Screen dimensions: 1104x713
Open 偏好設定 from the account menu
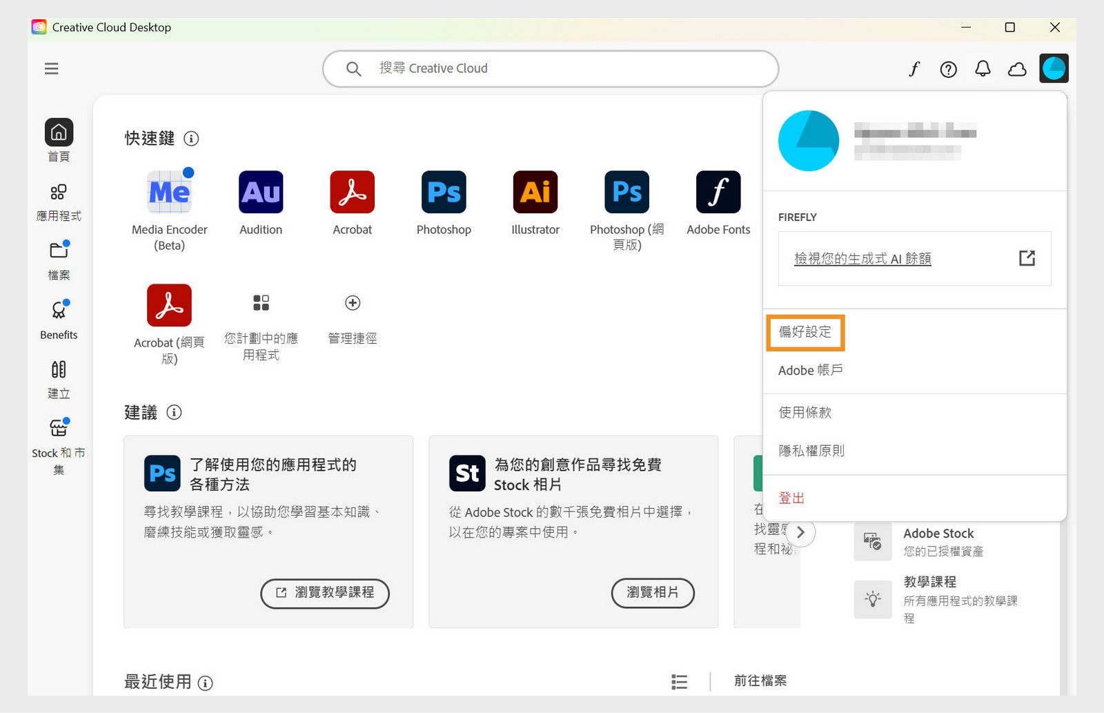[x=805, y=332]
